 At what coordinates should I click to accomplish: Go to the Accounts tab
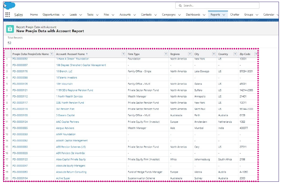pyautogui.click(x=125, y=15)
